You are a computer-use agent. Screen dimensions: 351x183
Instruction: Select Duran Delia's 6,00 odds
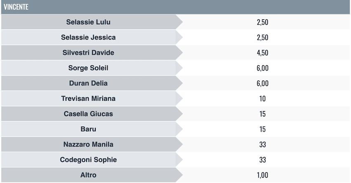click(262, 83)
